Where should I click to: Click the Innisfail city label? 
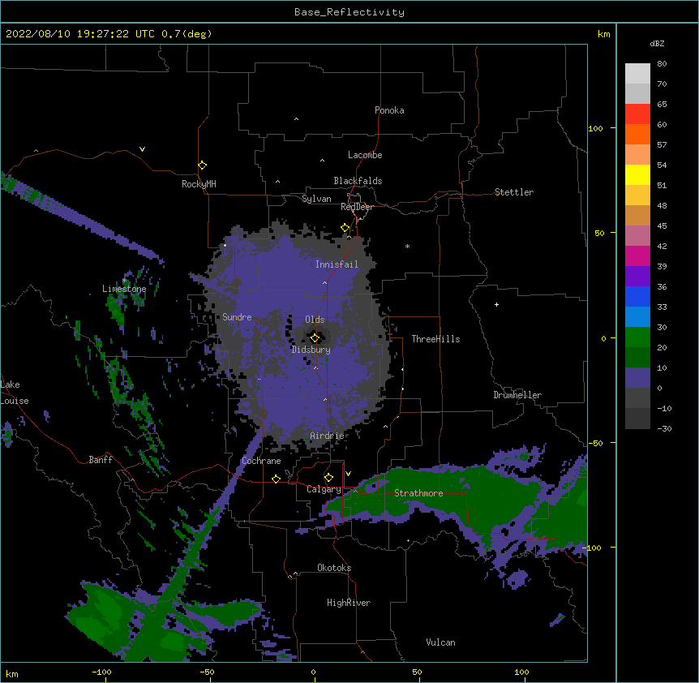point(337,264)
